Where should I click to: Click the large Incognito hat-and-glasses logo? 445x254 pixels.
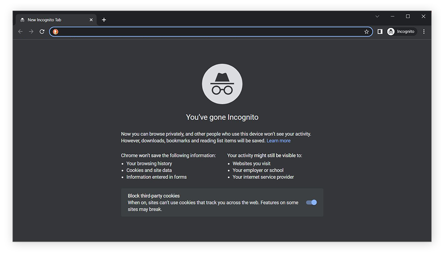(x=222, y=84)
